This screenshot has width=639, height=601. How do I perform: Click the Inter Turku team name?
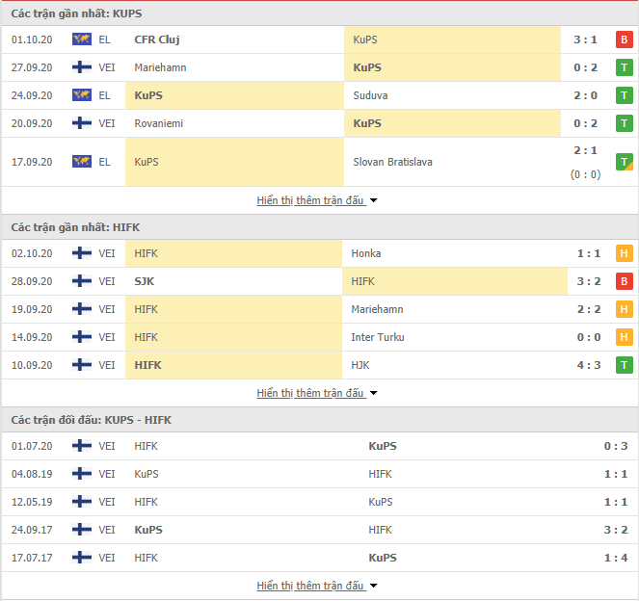click(378, 337)
